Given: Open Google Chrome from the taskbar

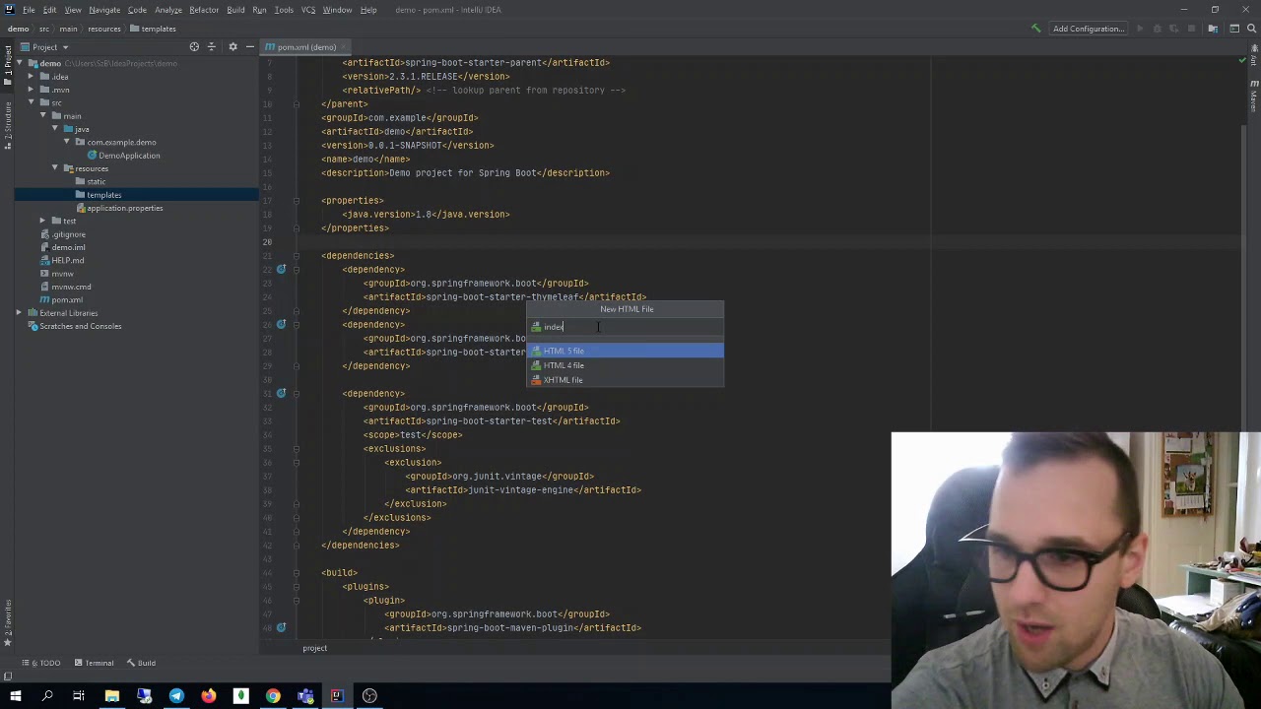Looking at the screenshot, I should (273, 696).
